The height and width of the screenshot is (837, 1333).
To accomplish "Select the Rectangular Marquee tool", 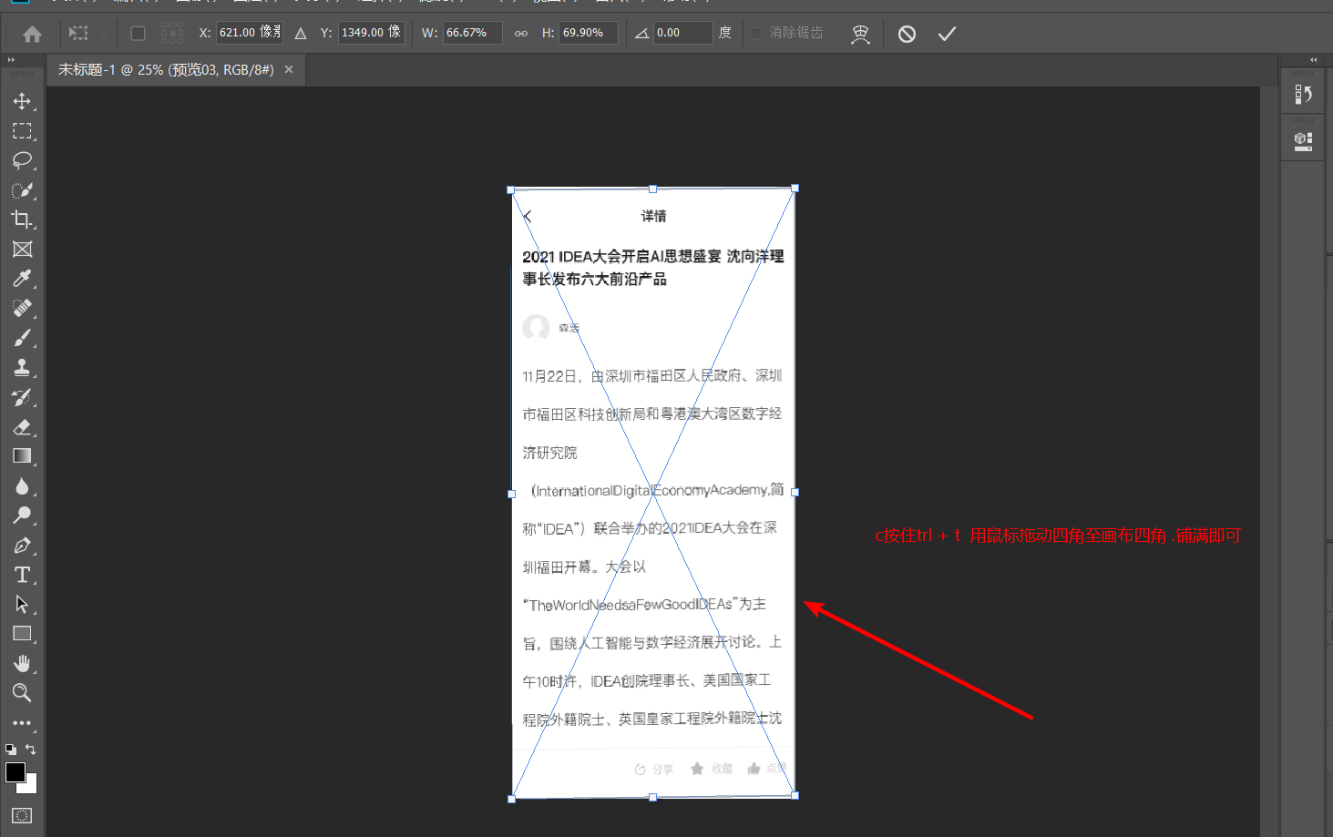I will (22, 131).
